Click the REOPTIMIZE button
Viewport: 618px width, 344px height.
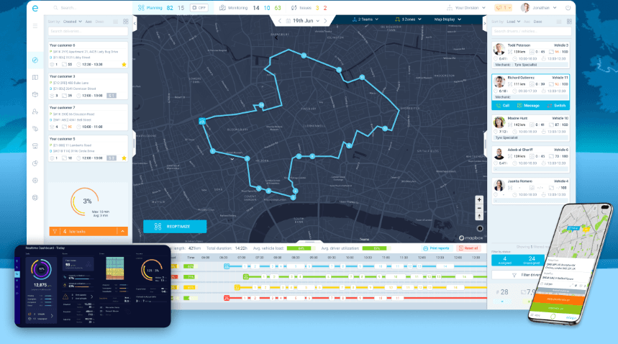click(x=175, y=227)
